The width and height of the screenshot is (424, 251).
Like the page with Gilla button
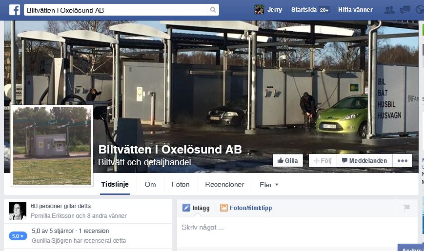click(x=288, y=161)
